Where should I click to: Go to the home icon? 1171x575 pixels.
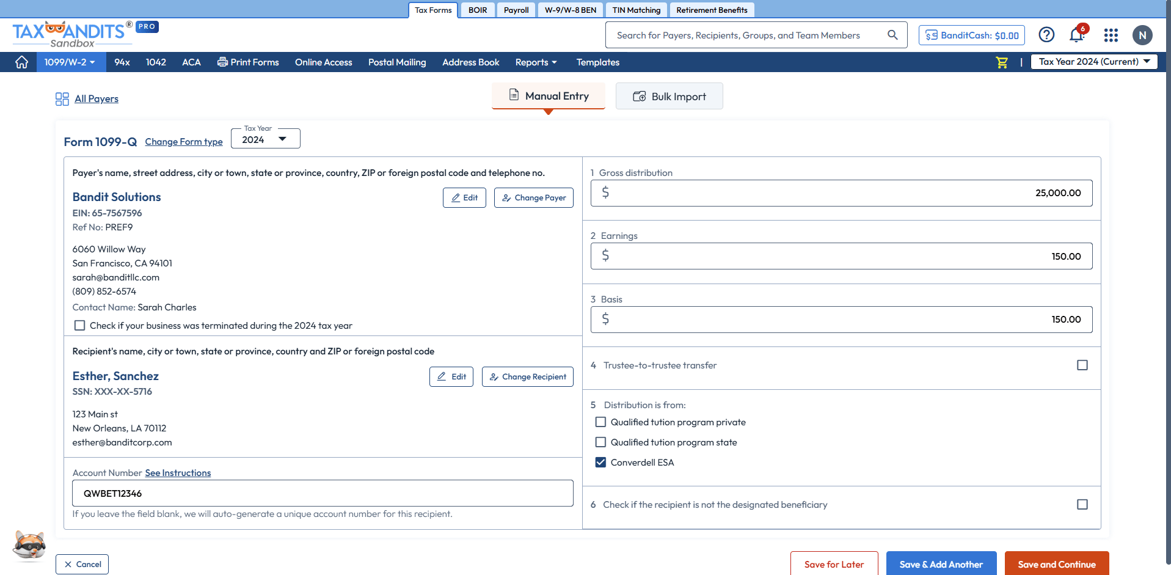[22, 62]
